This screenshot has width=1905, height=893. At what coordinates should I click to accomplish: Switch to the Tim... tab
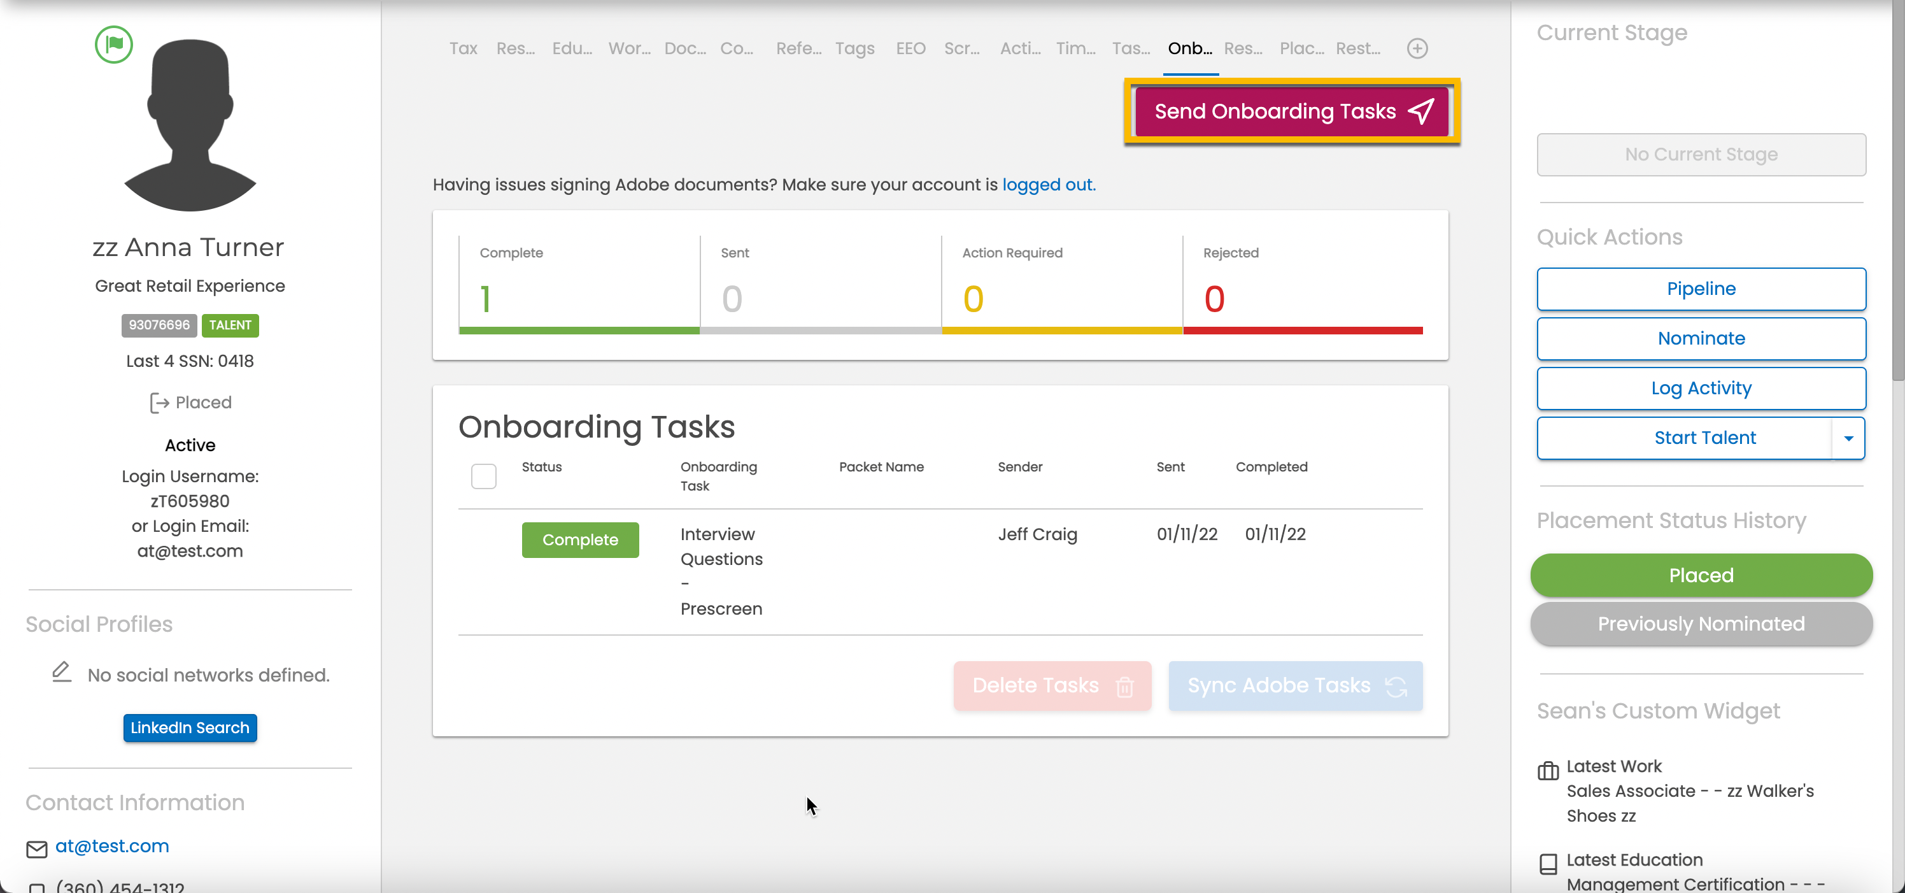[x=1075, y=49]
